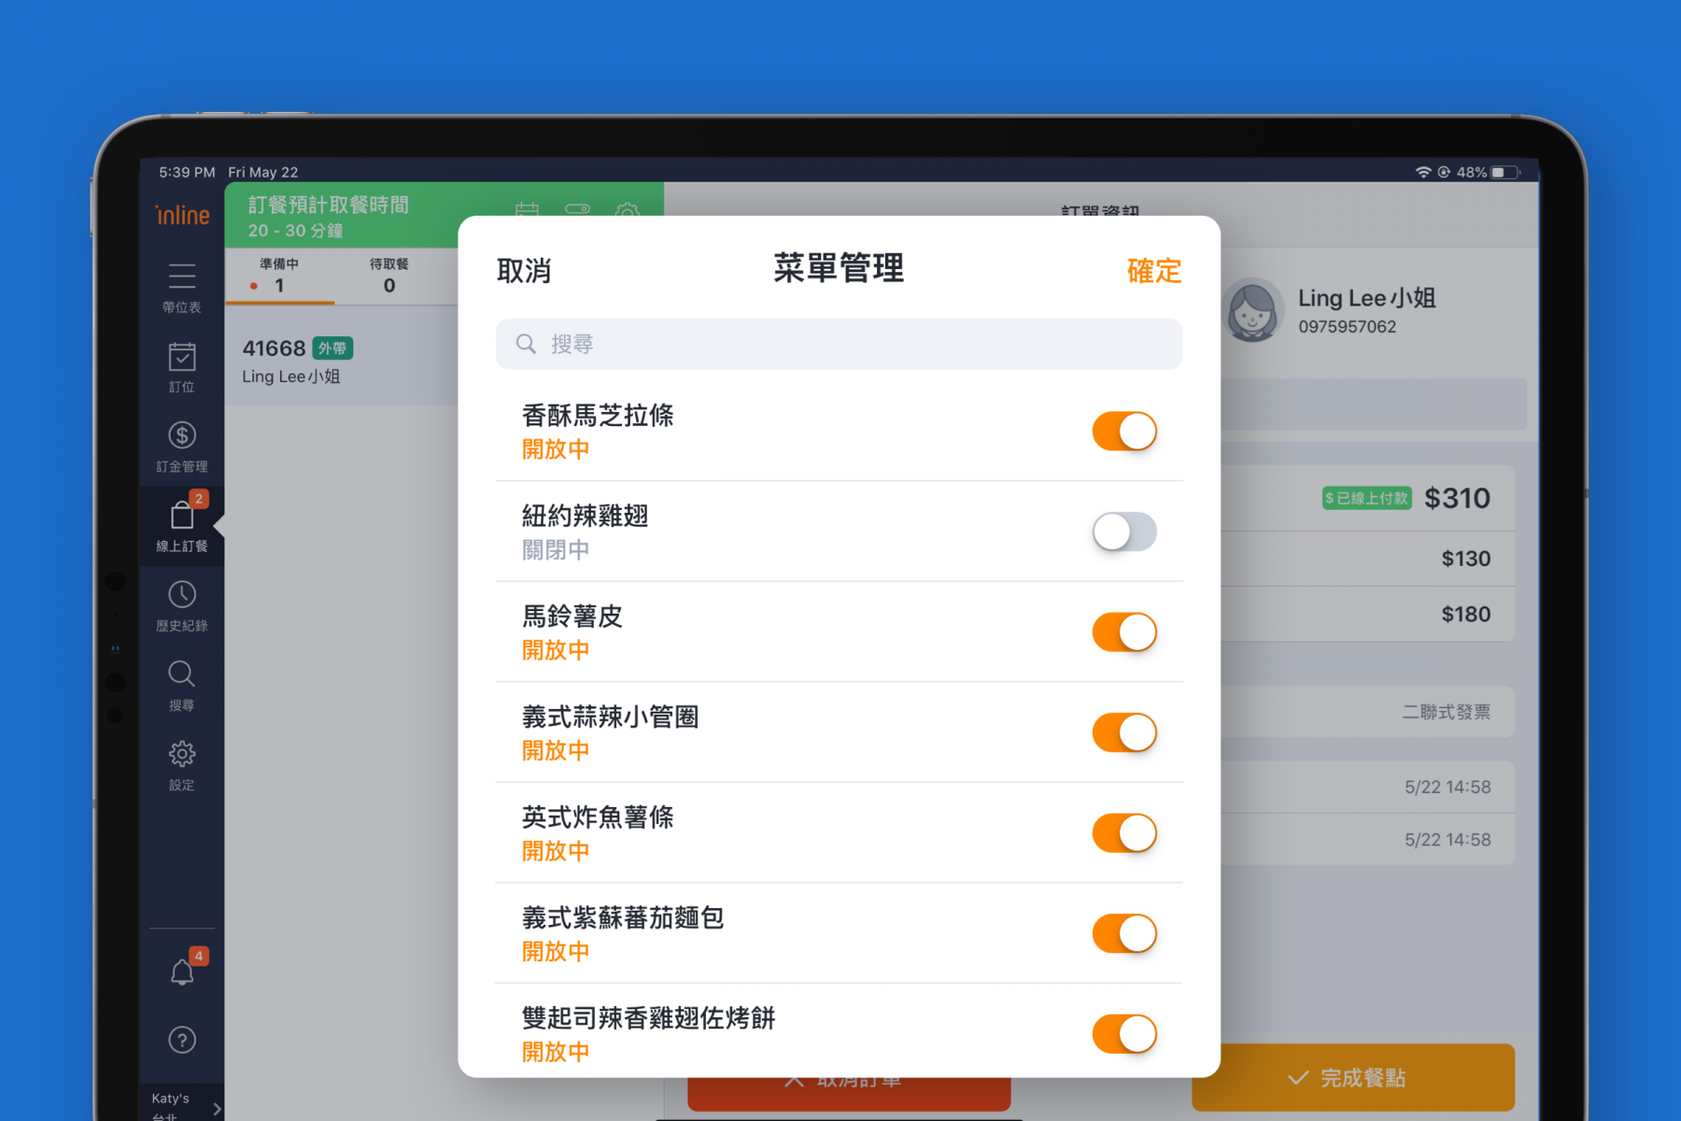
Task: Open 訂金管理 dollar icon in sidebar
Action: pos(181,435)
